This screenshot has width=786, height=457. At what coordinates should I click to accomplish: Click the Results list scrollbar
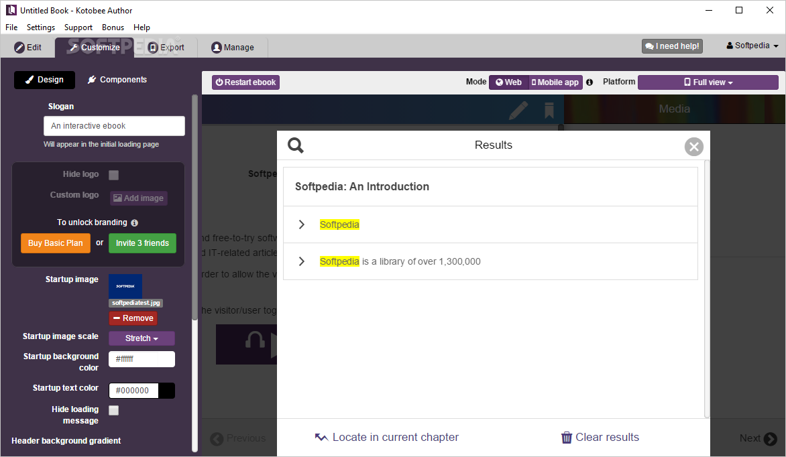(x=707, y=289)
